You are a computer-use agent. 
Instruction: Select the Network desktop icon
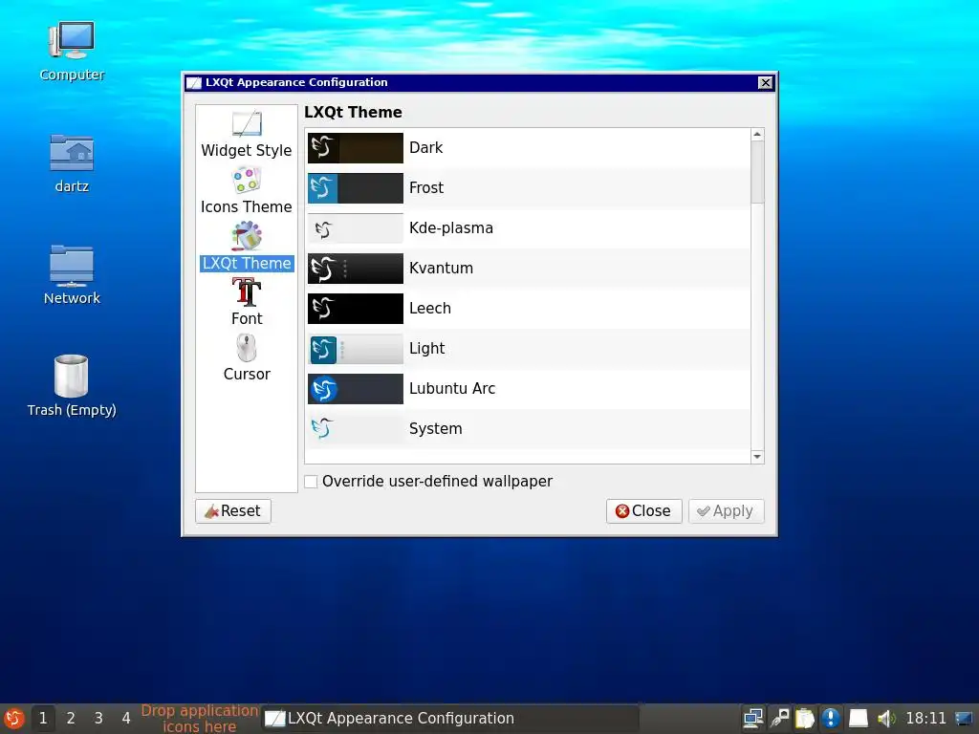(x=72, y=274)
